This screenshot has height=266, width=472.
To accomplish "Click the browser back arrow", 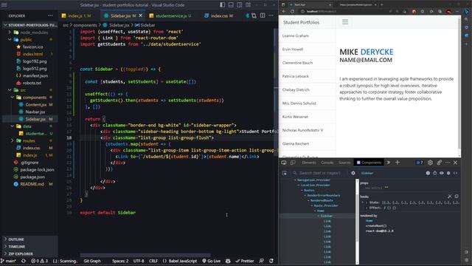I will click(284, 11).
